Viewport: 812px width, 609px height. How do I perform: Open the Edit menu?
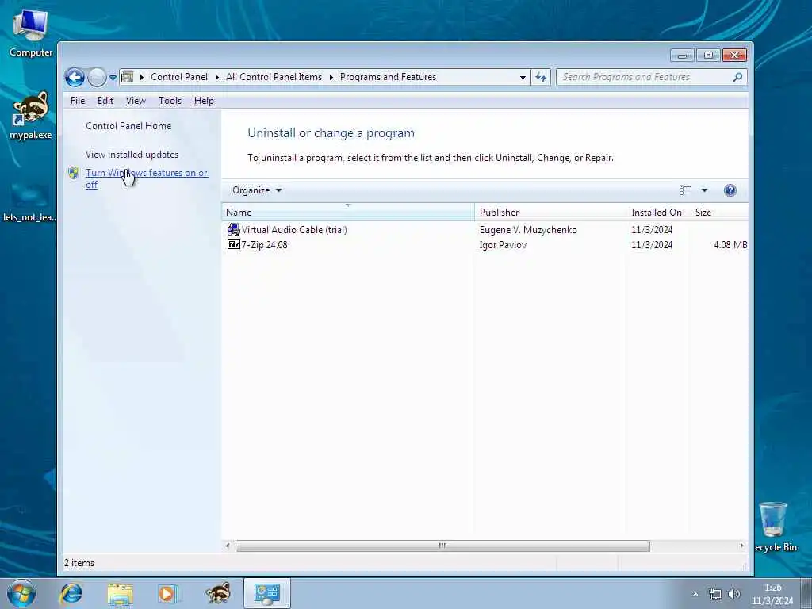[105, 101]
